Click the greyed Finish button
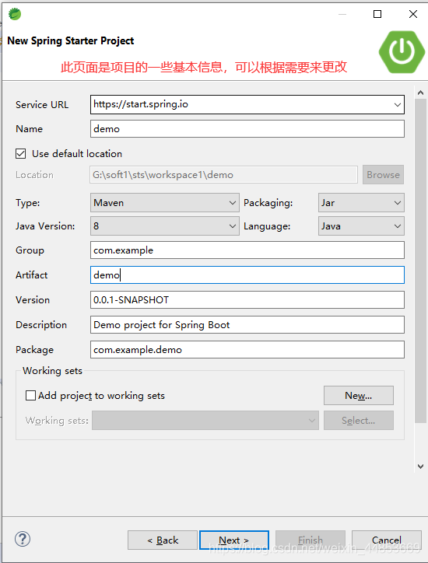 click(x=310, y=540)
